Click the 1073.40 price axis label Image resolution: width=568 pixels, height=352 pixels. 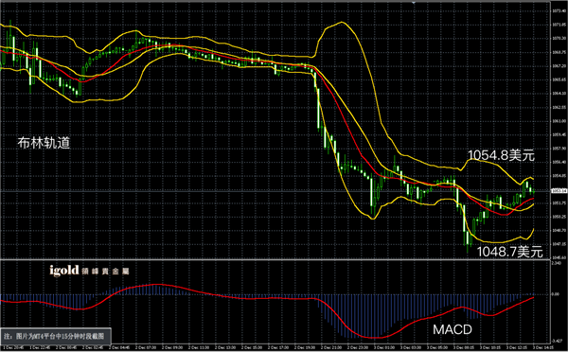(x=559, y=10)
